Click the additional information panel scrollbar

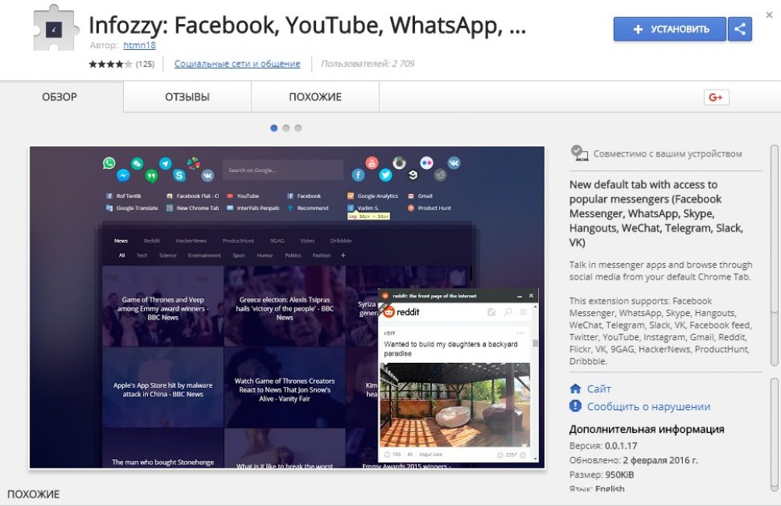[774, 434]
